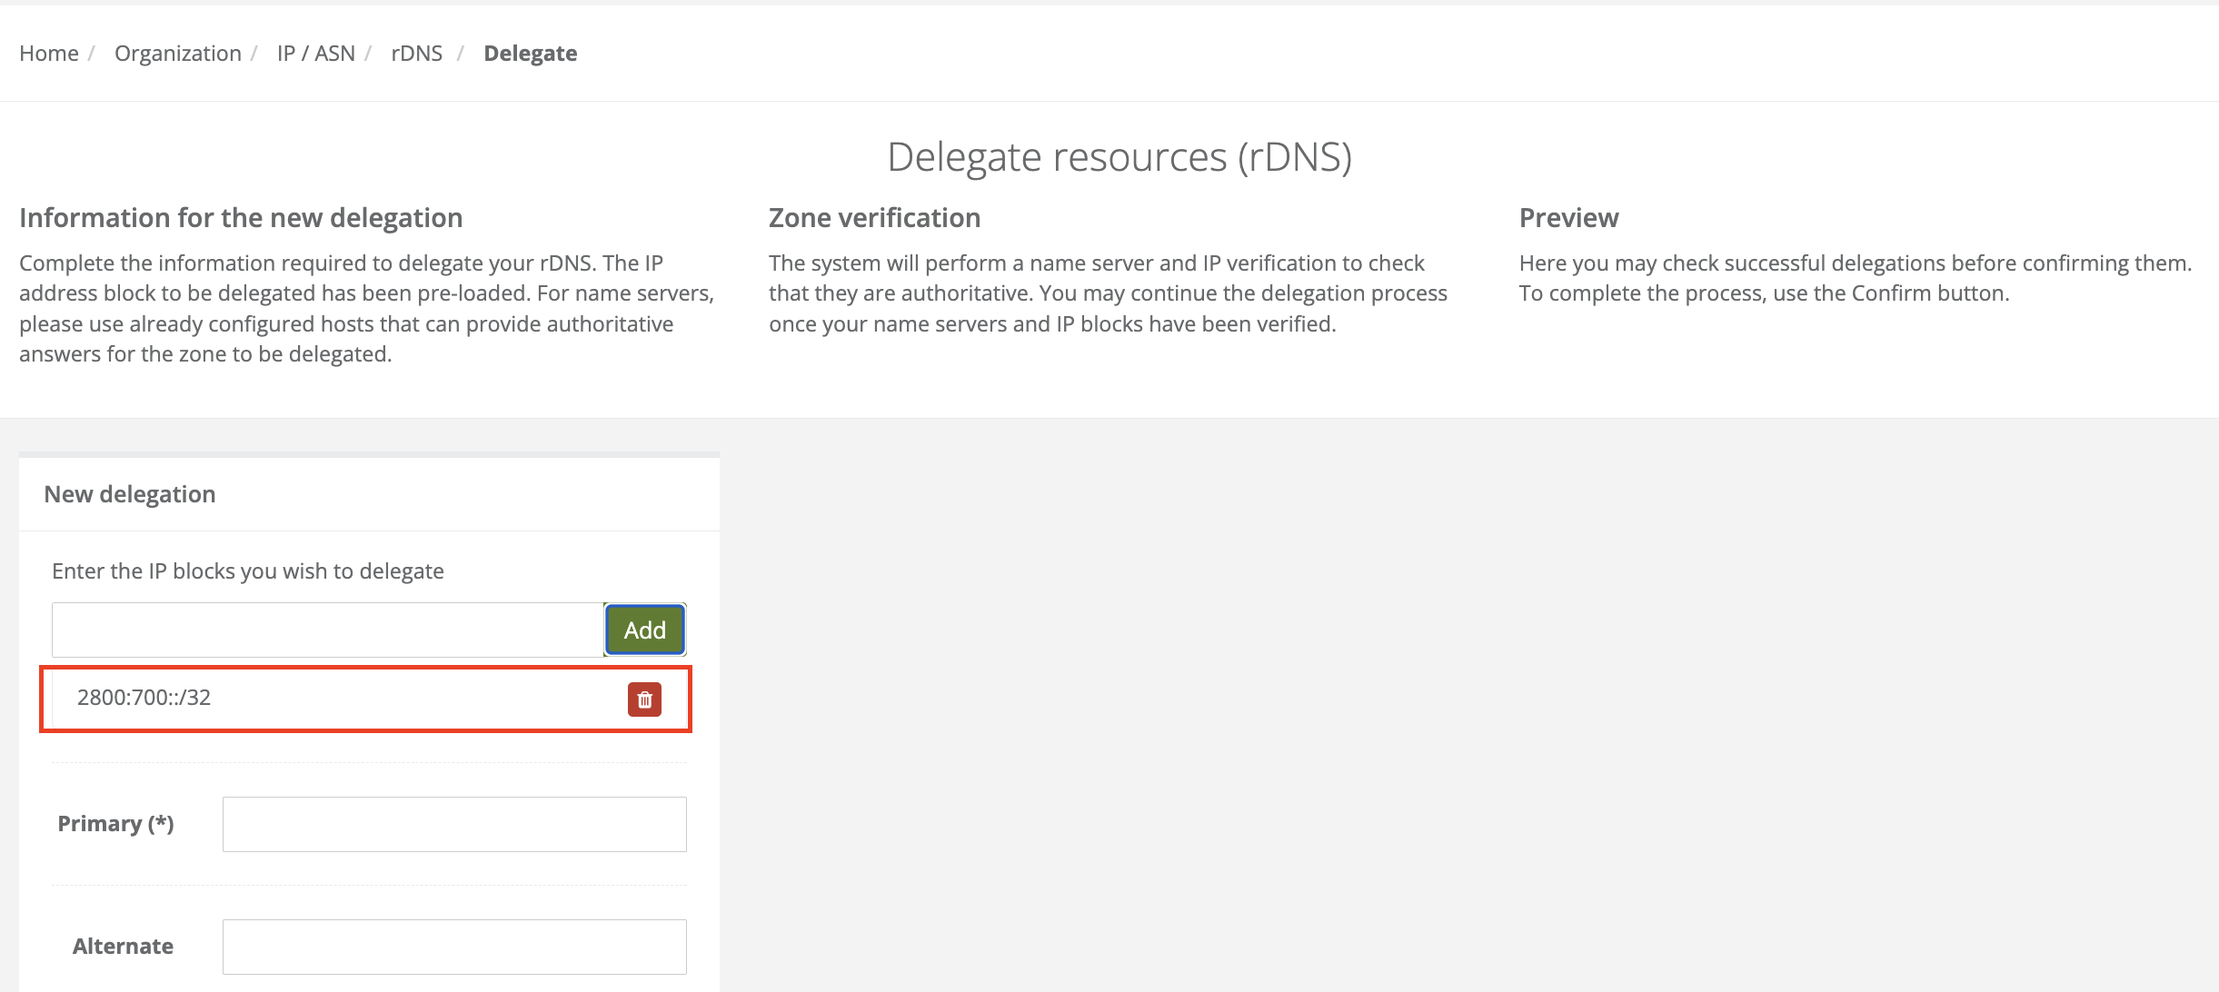Screen dimensions: 2219x992
Task: Click into the Alternate name server field
Action: point(454,947)
